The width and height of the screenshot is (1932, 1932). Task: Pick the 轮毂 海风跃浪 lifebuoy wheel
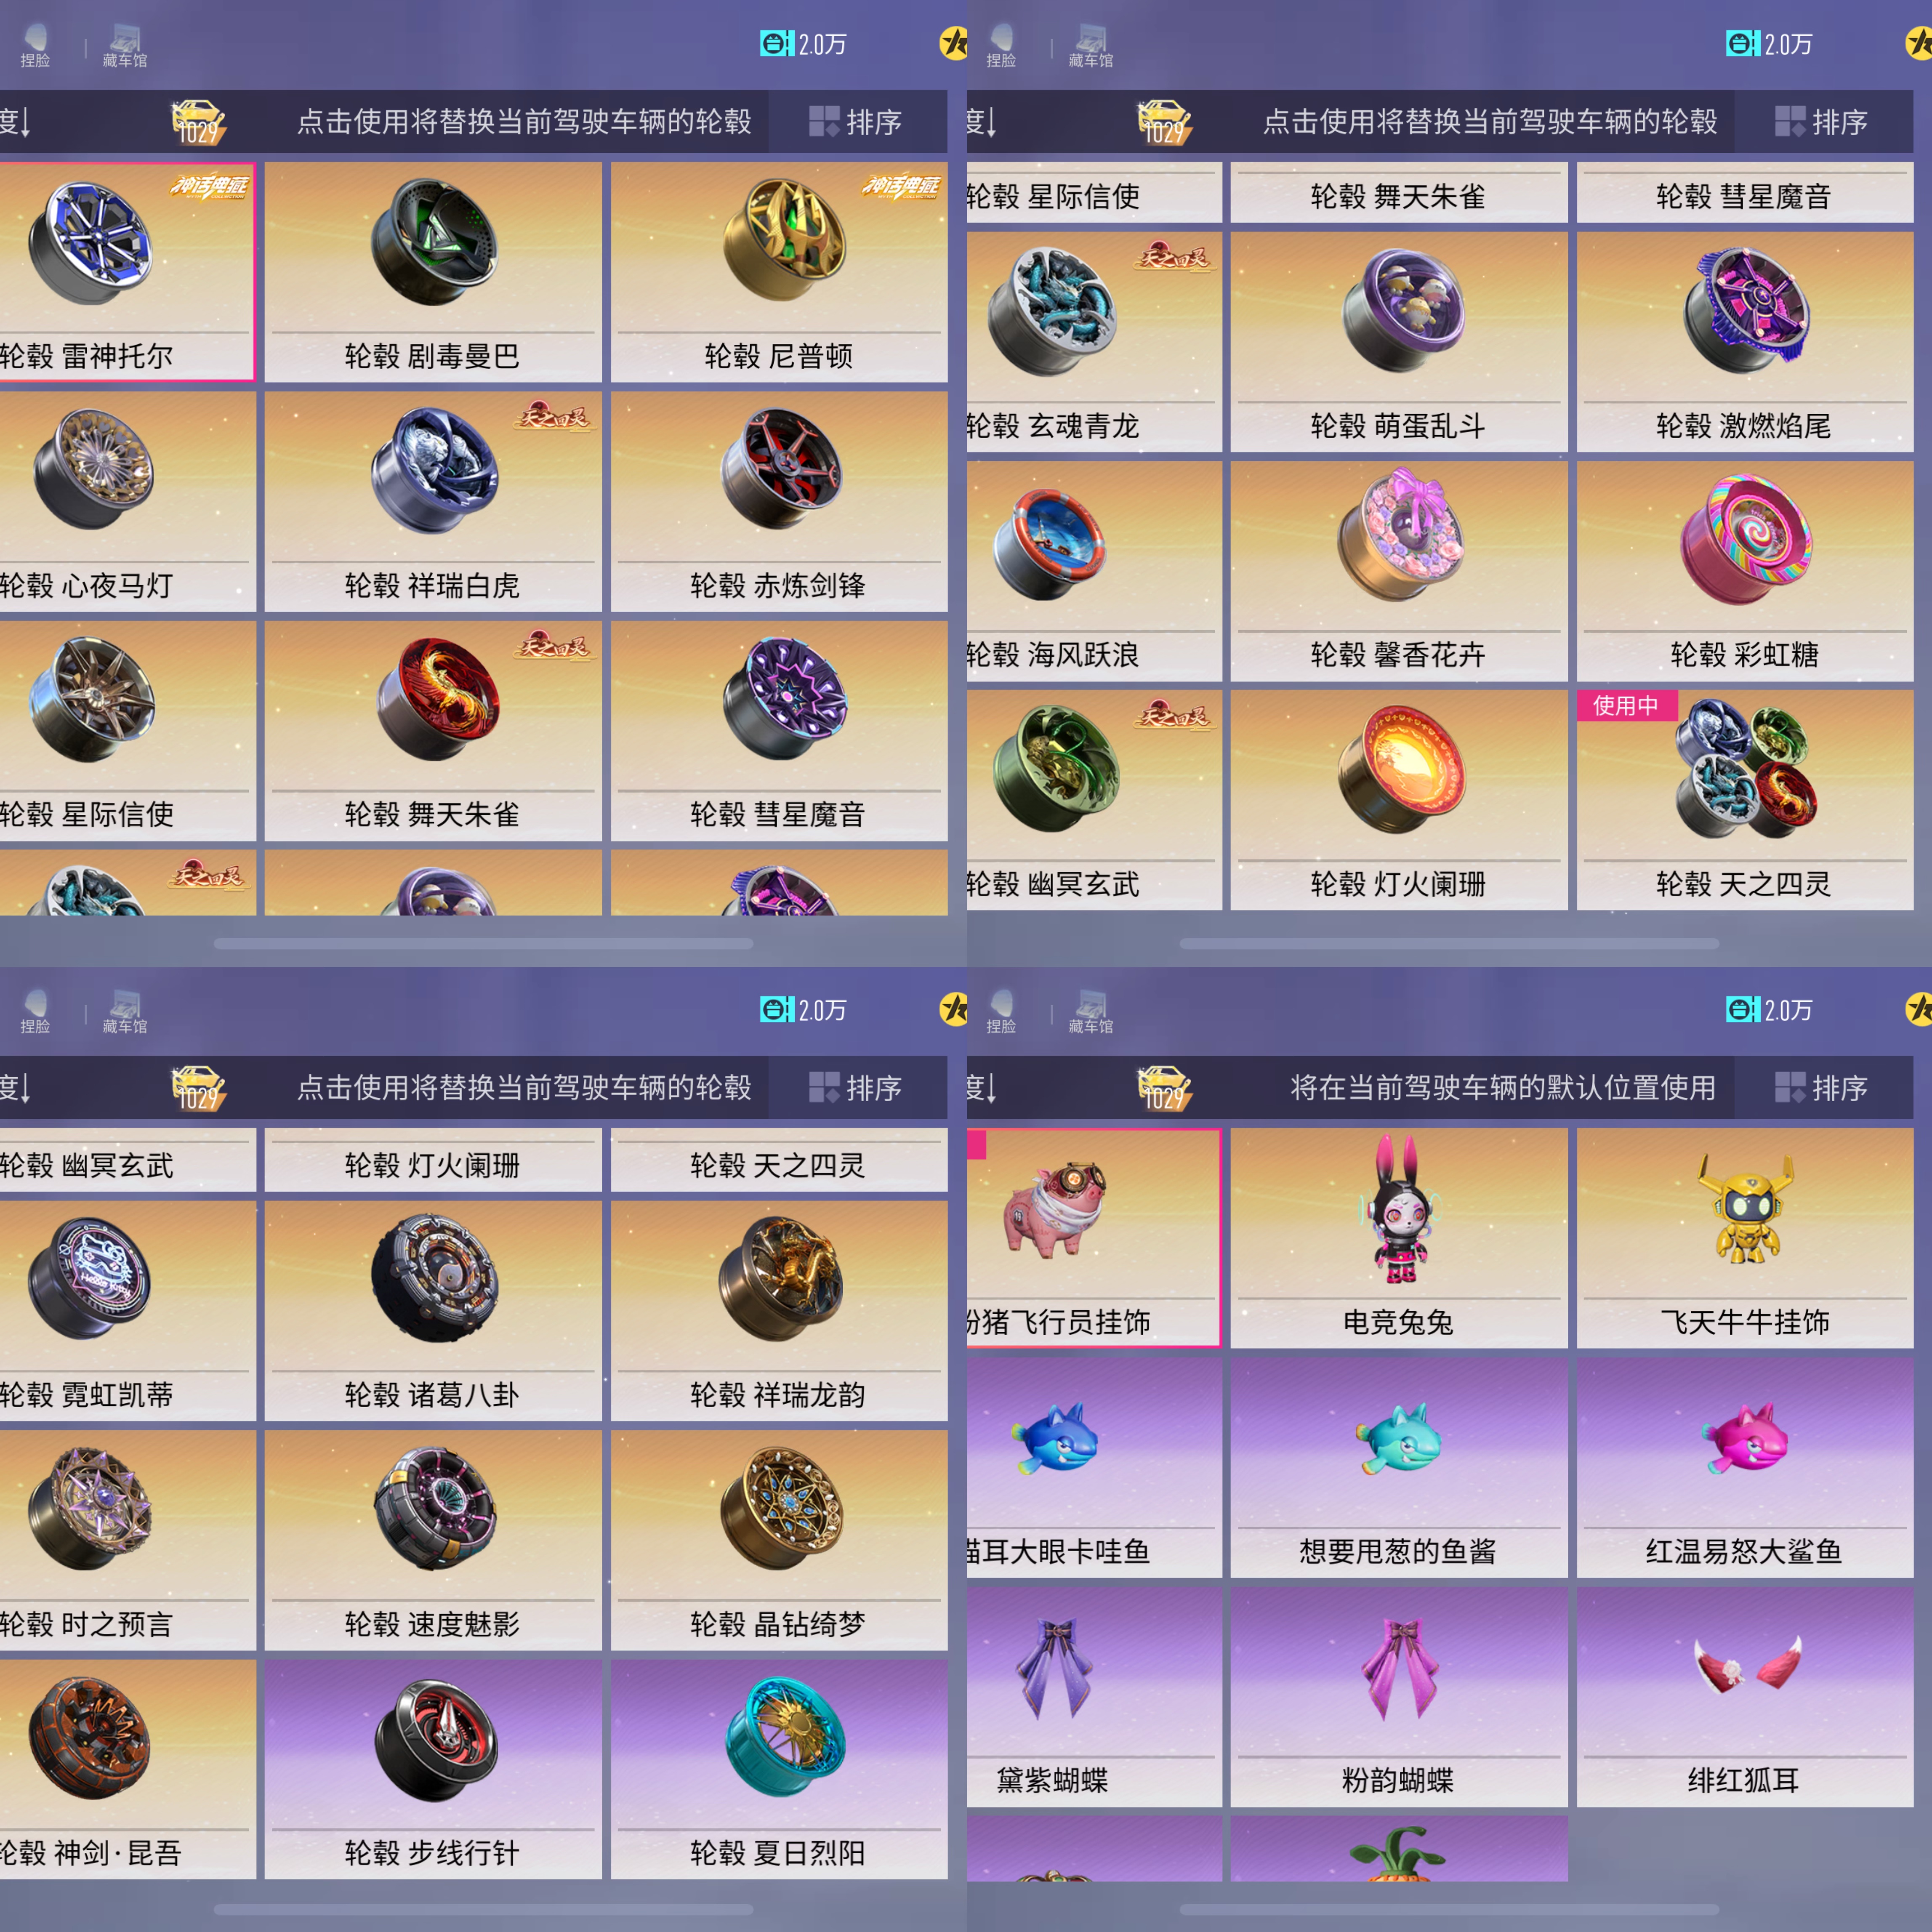click(x=1094, y=571)
